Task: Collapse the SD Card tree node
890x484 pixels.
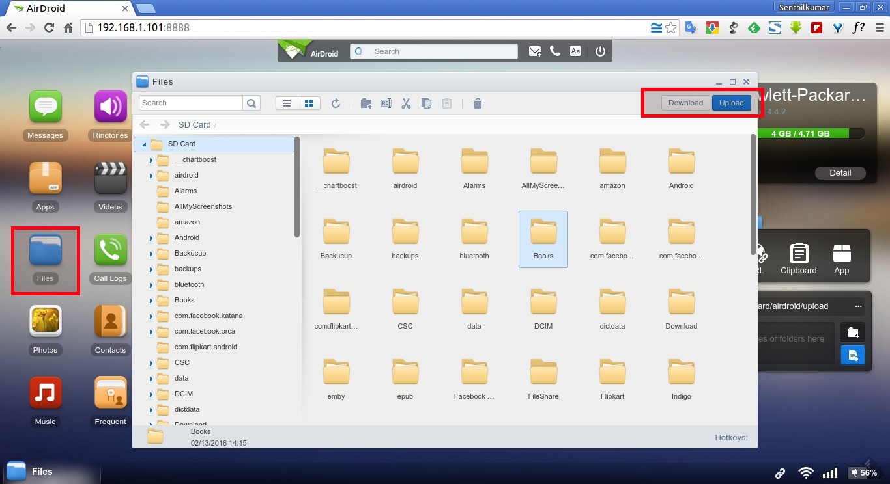Action: (x=144, y=144)
